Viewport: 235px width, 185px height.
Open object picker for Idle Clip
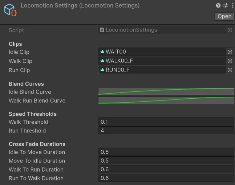(x=230, y=52)
